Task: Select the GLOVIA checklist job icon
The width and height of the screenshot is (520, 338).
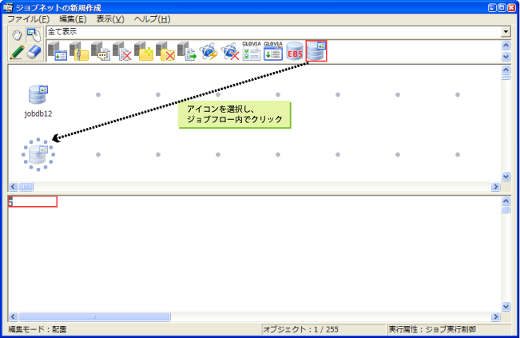Action: [252, 51]
